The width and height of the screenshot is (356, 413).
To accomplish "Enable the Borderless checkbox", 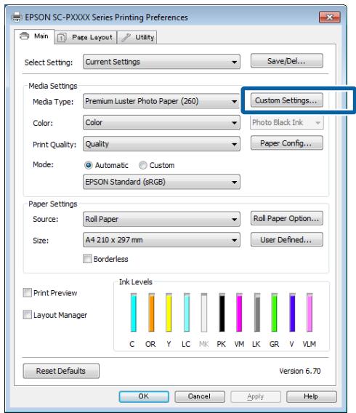I will 87,259.
